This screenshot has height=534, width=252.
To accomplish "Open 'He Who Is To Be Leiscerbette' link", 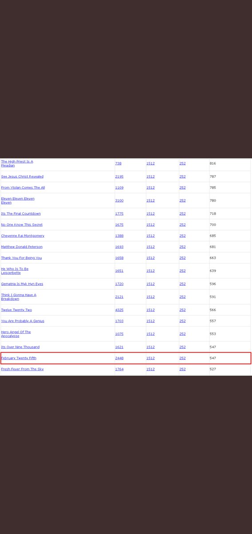I will [15, 271].
